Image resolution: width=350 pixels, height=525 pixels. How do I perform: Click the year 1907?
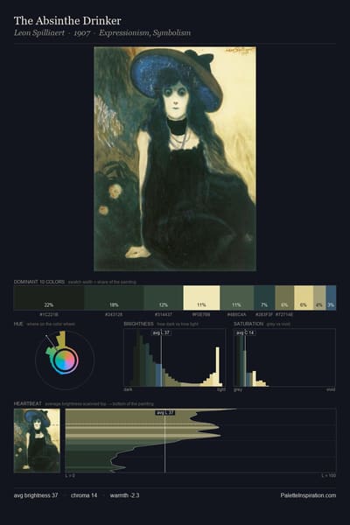tap(81, 33)
